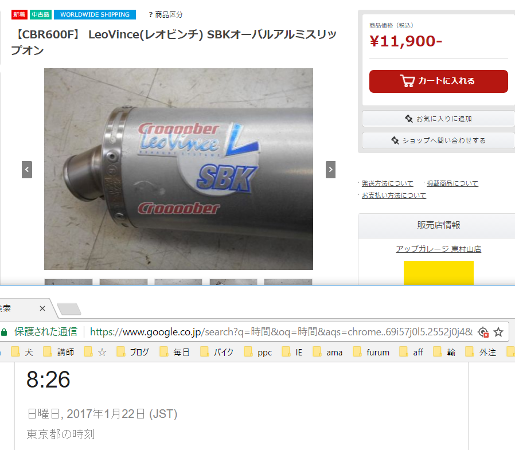Open the ppc bookmark folder
This screenshot has height=450, width=515.
click(x=258, y=352)
